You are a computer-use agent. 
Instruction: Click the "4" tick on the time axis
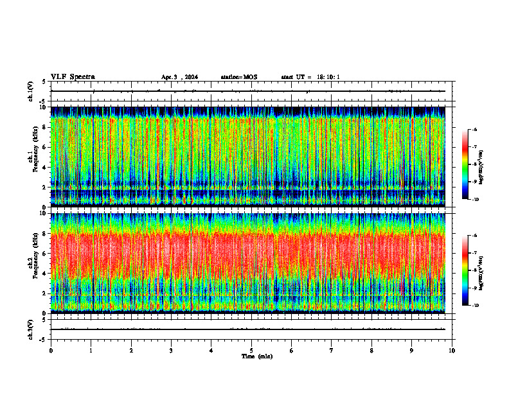211,351
